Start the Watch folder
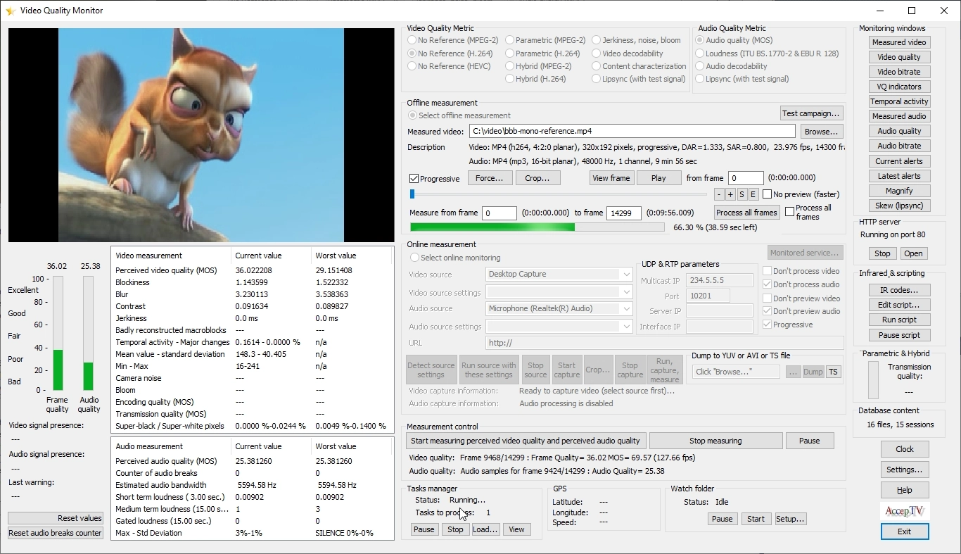The image size is (961, 554). [756, 519]
